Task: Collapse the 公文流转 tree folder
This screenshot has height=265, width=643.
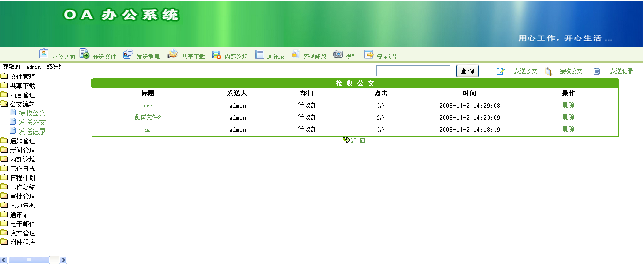Action: click(4, 104)
